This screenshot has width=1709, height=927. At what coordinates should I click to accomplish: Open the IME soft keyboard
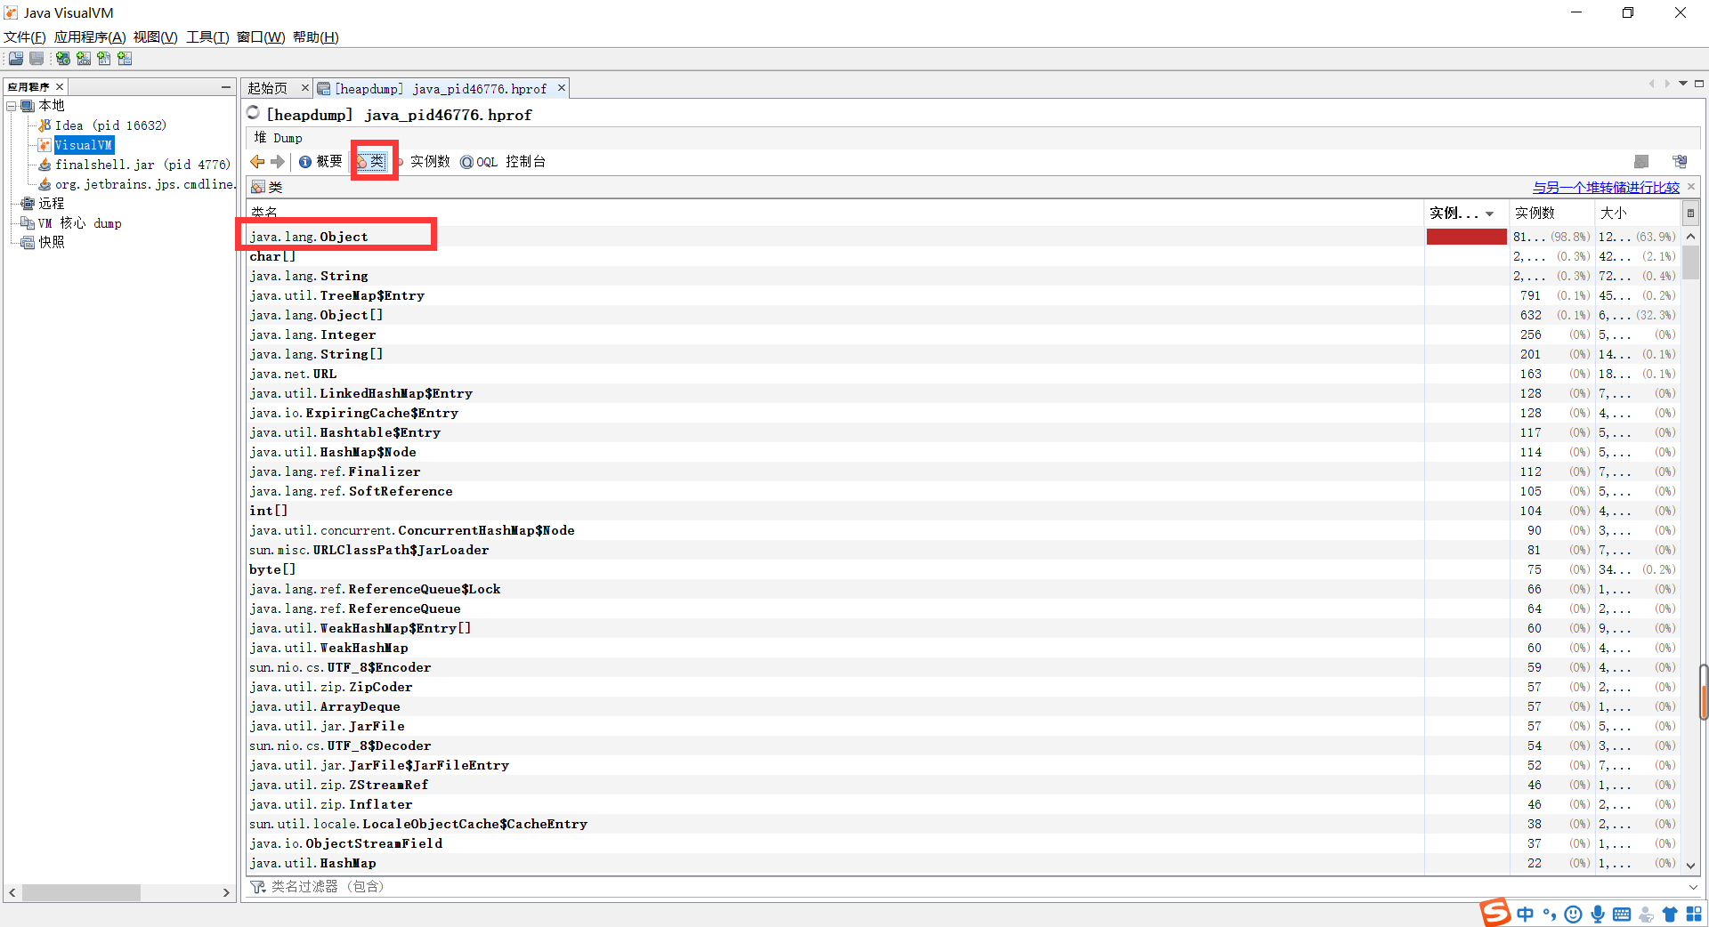tap(1622, 915)
